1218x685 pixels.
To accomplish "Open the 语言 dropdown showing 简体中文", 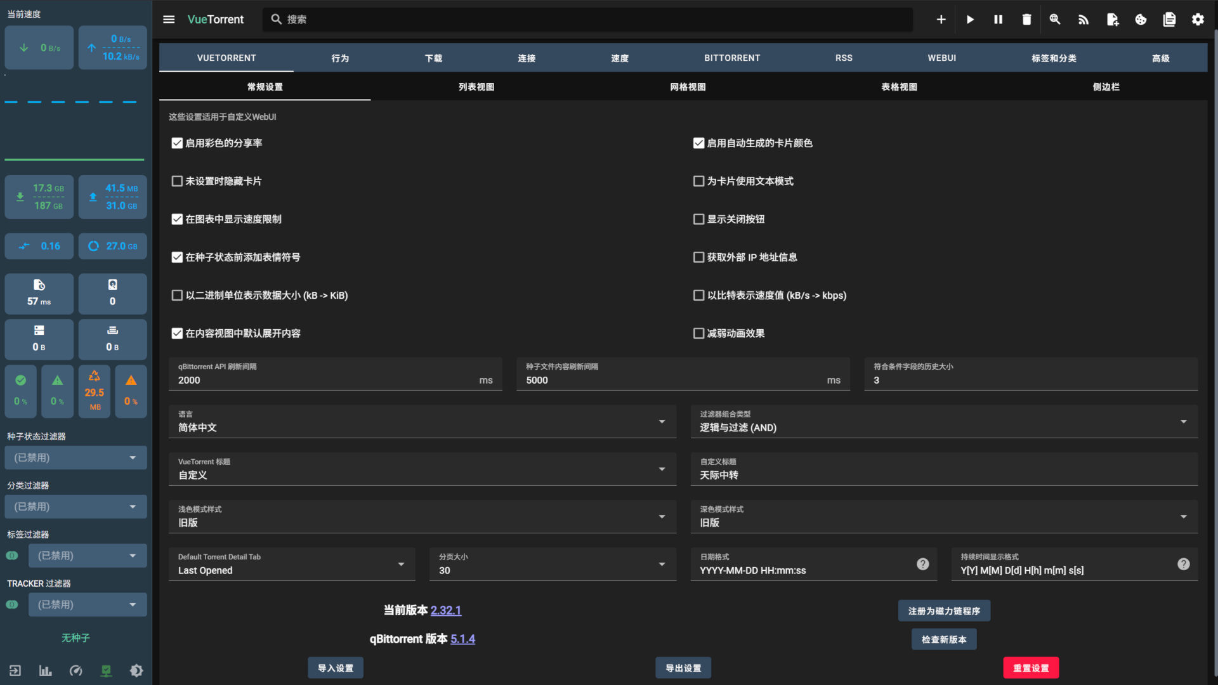I will tap(421, 422).
